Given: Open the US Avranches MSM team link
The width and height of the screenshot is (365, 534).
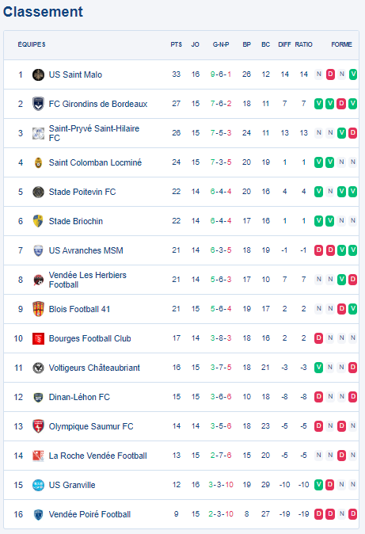Looking at the screenshot, I should [86, 250].
